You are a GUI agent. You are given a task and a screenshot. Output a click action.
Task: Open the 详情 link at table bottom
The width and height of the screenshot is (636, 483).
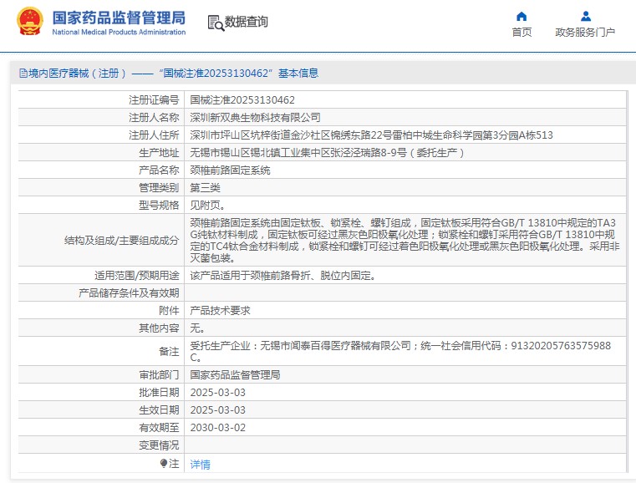(x=201, y=464)
